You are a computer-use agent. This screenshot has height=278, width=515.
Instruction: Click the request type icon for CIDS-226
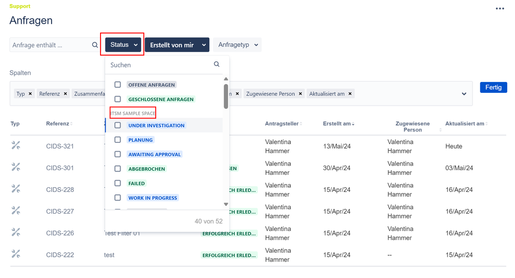coord(16,232)
